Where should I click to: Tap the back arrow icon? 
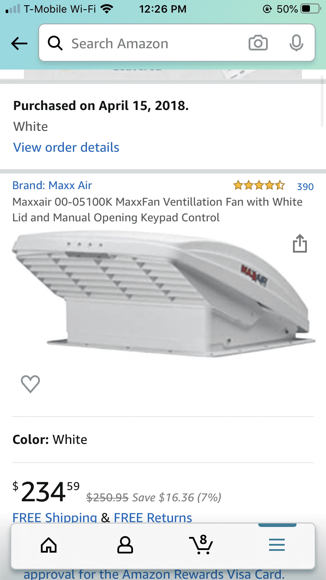coord(20,43)
